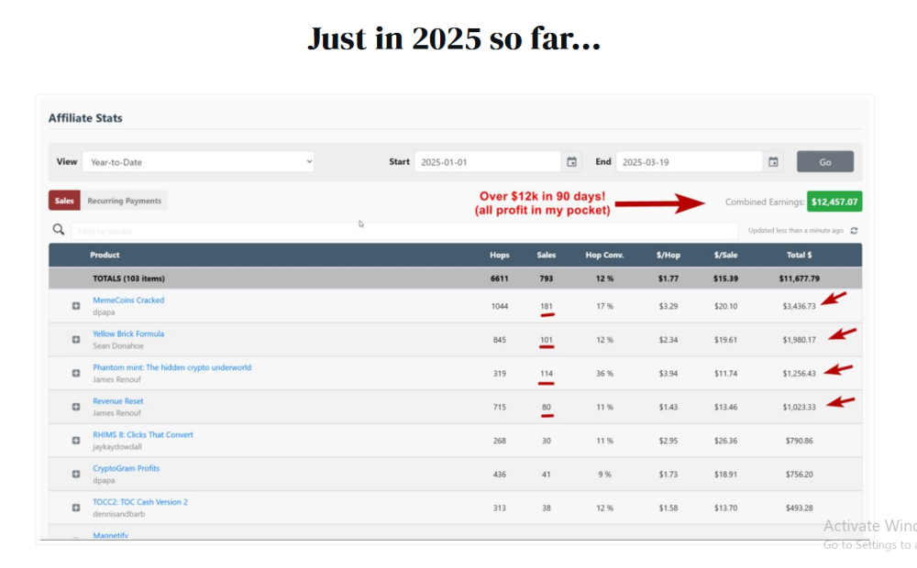Expand the TOCC2: TOC Cash Version 2 row

point(76,508)
